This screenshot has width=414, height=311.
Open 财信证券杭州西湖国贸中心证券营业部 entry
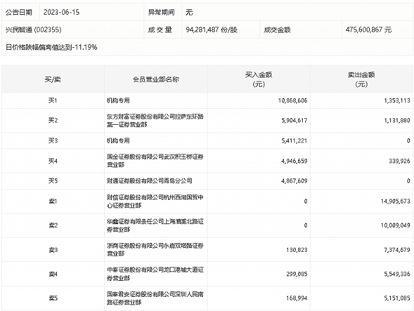(152, 201)
